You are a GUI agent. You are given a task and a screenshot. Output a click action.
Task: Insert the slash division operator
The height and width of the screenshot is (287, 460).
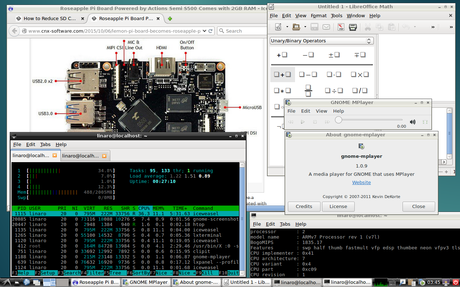click(x=360, y=91)
